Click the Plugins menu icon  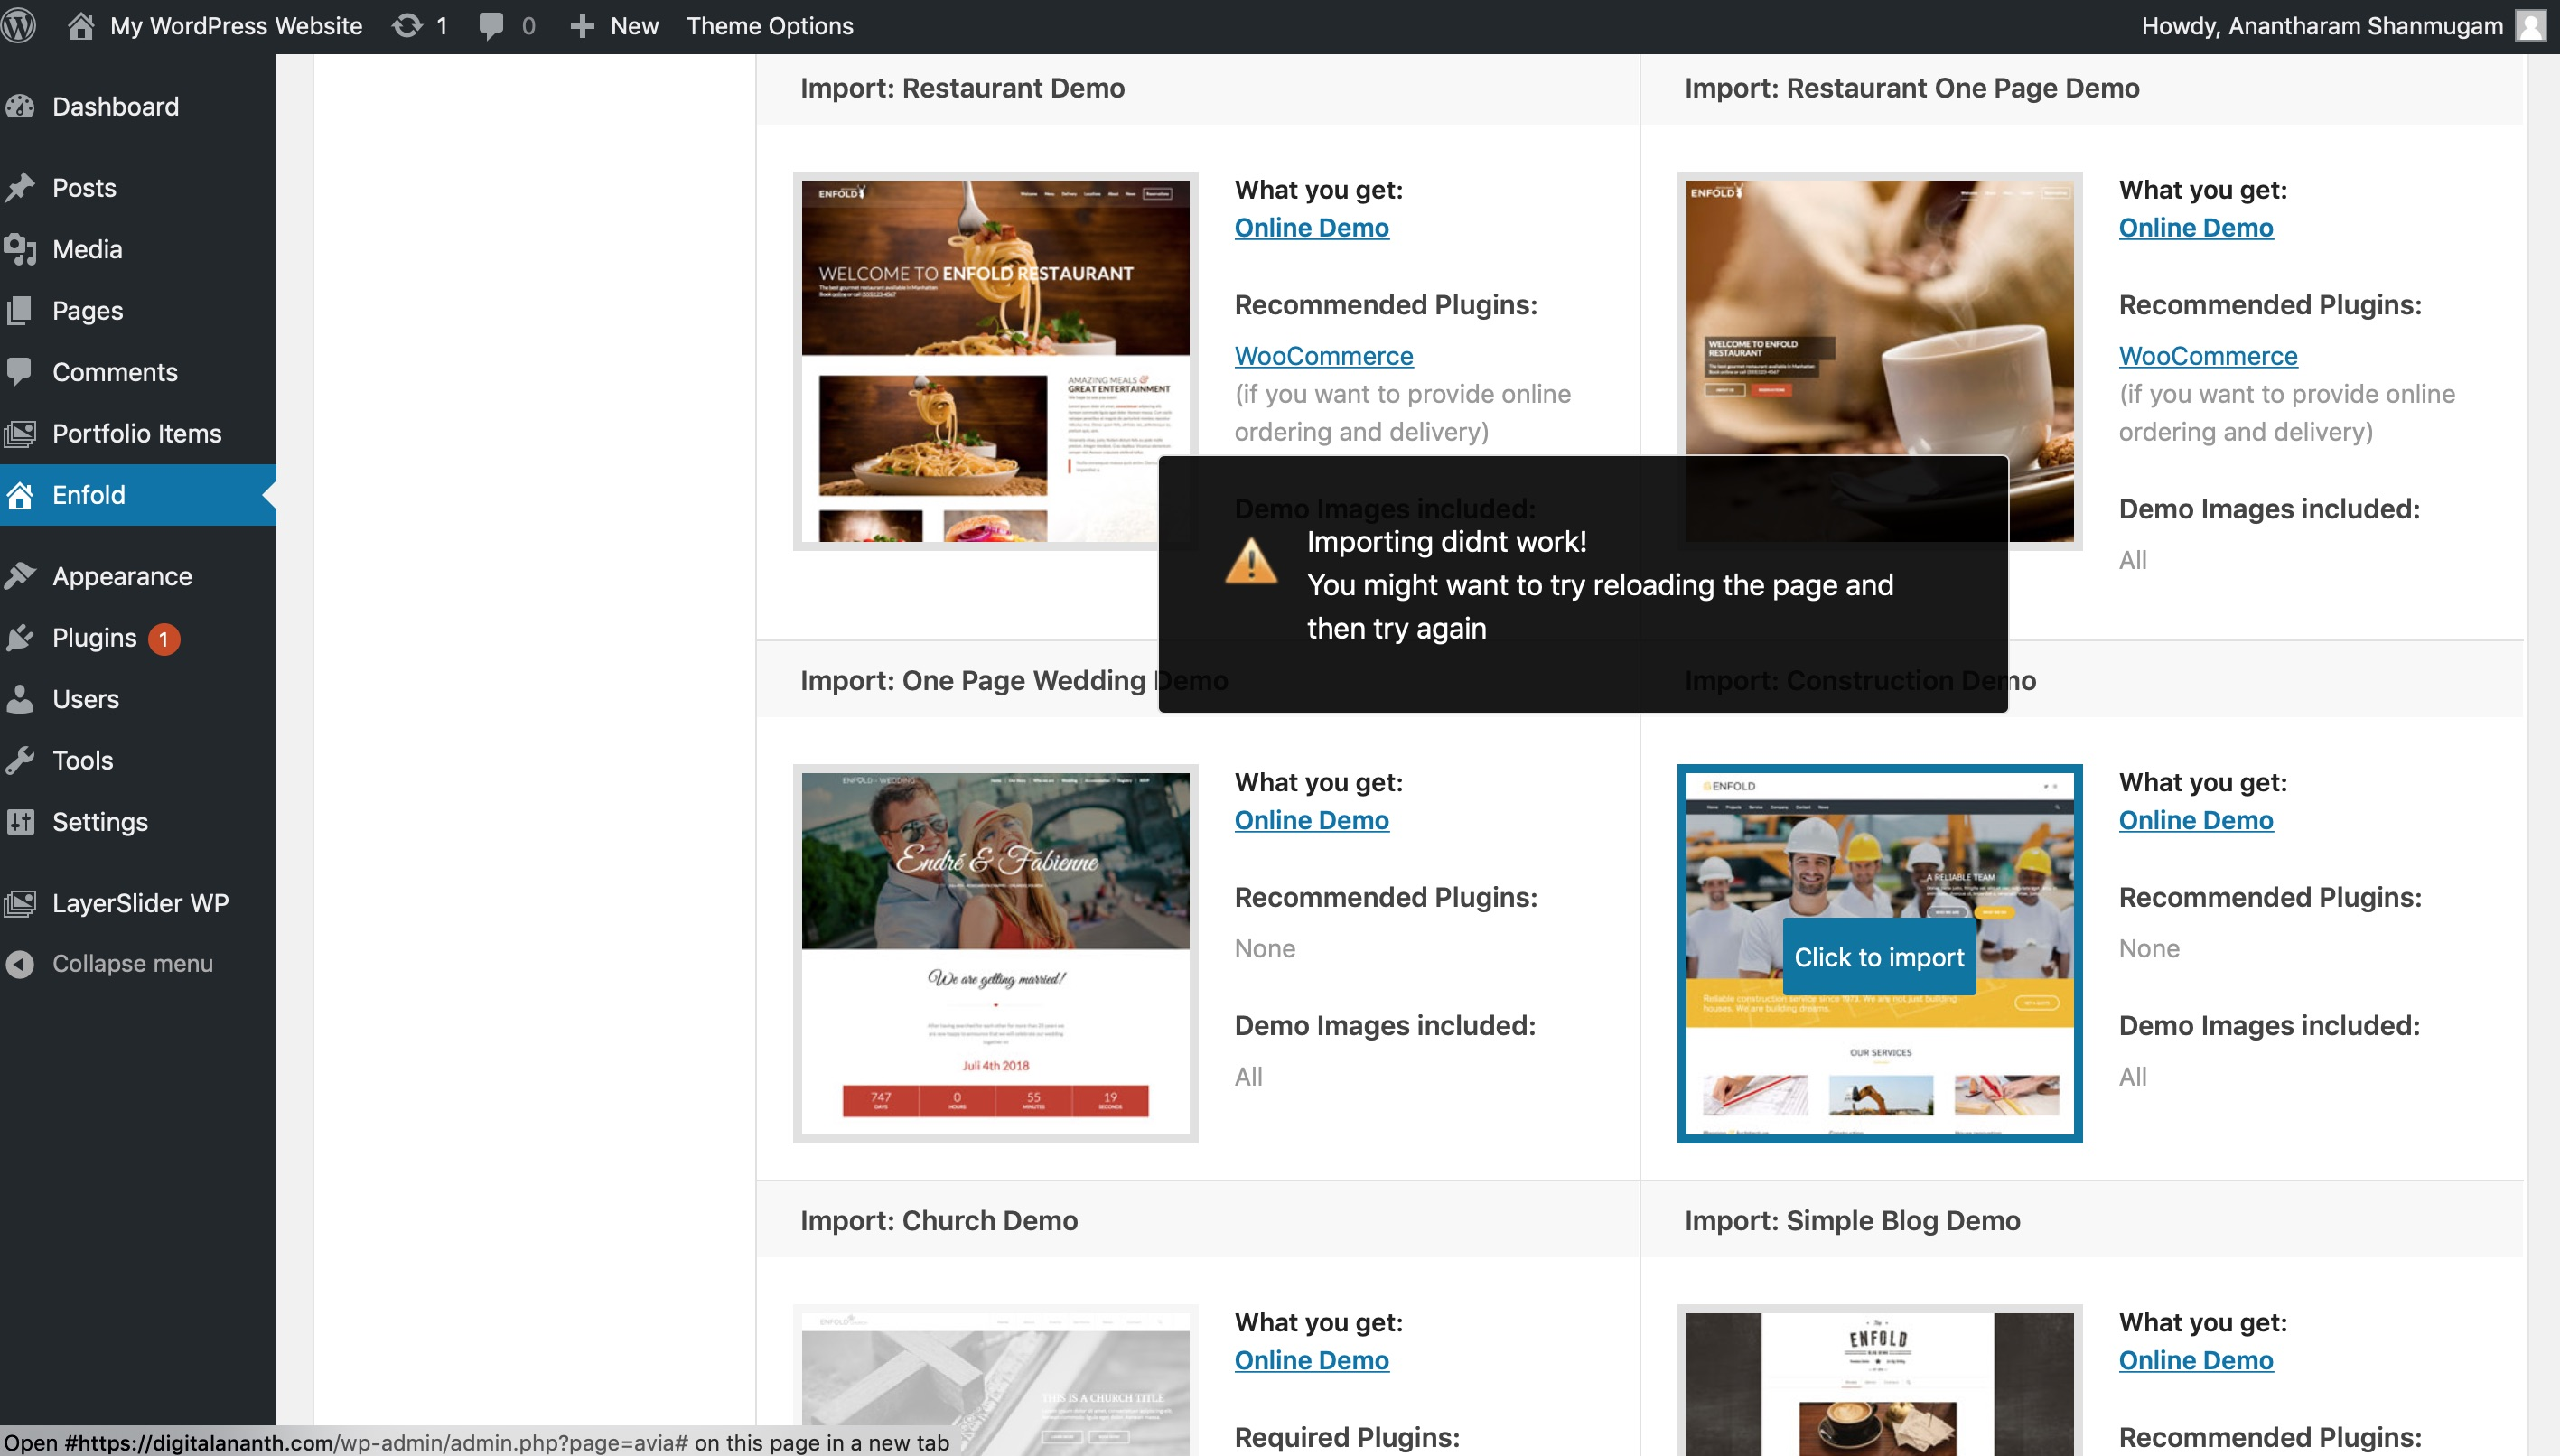click(x=24, y=637)
